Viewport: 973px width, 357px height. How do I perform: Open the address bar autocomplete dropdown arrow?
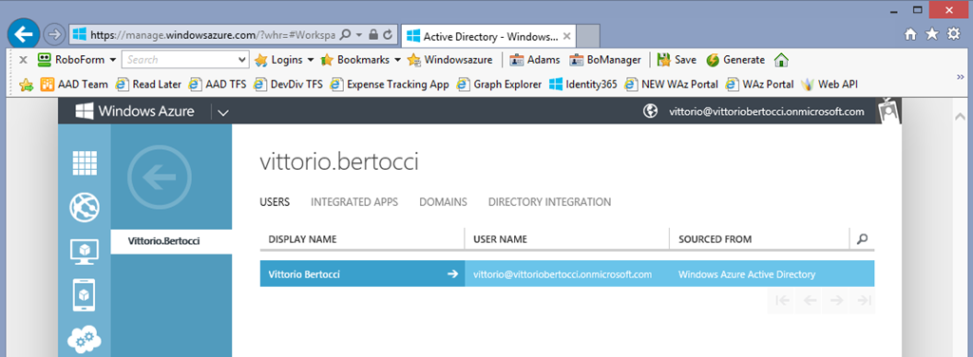pyautogui.click(x=358, y=35)
